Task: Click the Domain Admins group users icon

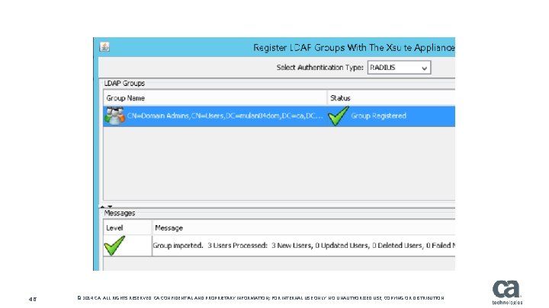Action: point(115,116)
